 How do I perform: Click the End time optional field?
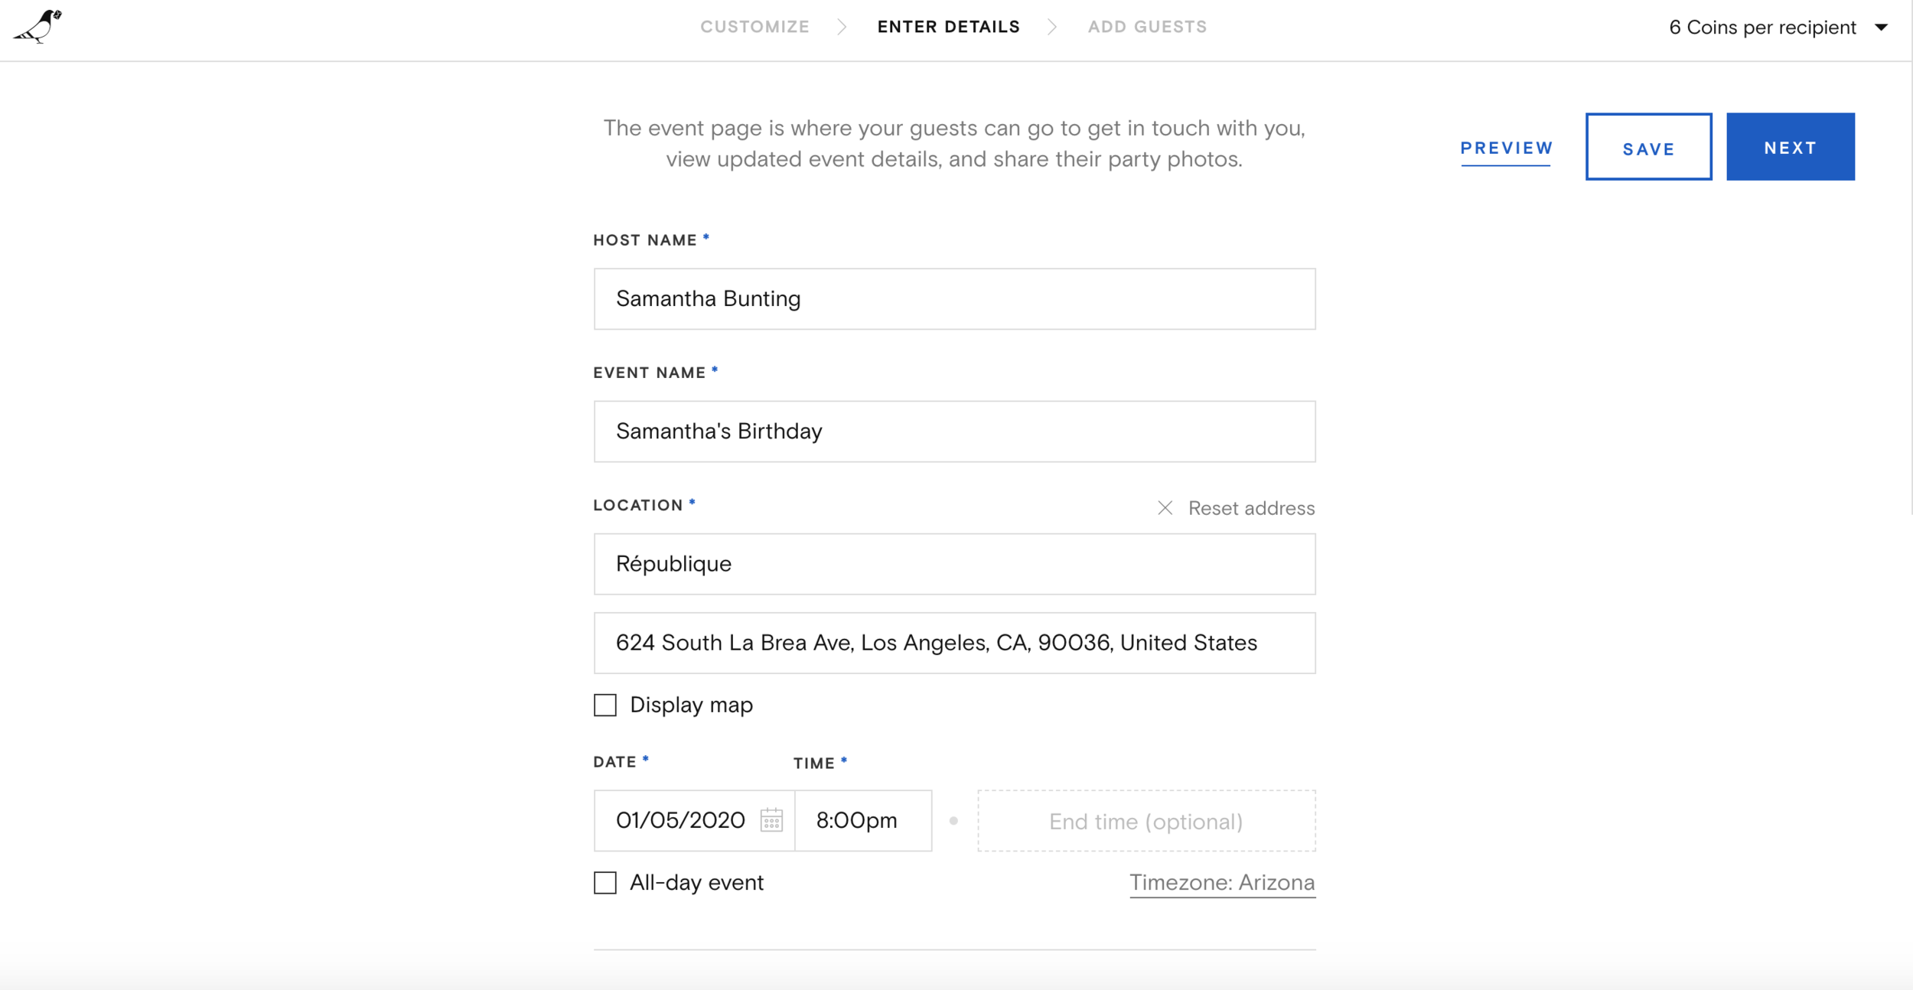[x=1146, y=821]
